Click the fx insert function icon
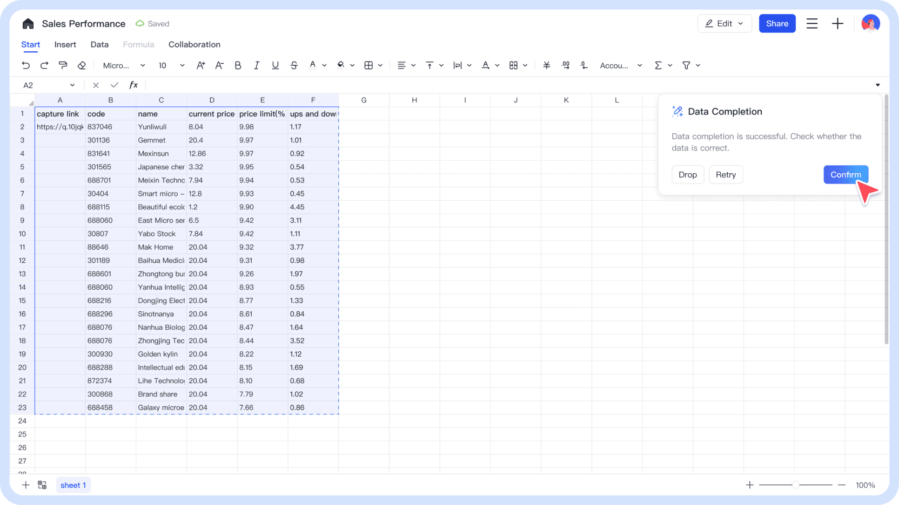 [133, 85]
